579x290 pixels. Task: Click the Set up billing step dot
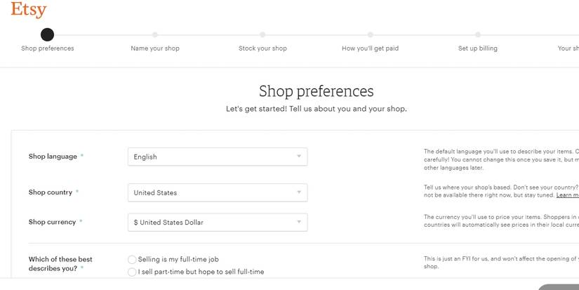click(x=478, y=34)
